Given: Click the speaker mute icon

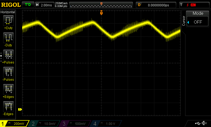Looking at the screenshot, I should [x=204, y=123].
